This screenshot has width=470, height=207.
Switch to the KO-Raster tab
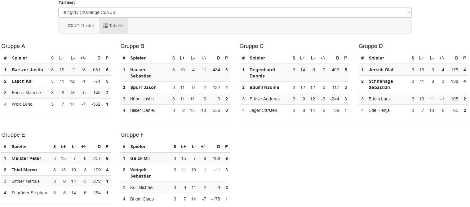[x=81, y=26]
